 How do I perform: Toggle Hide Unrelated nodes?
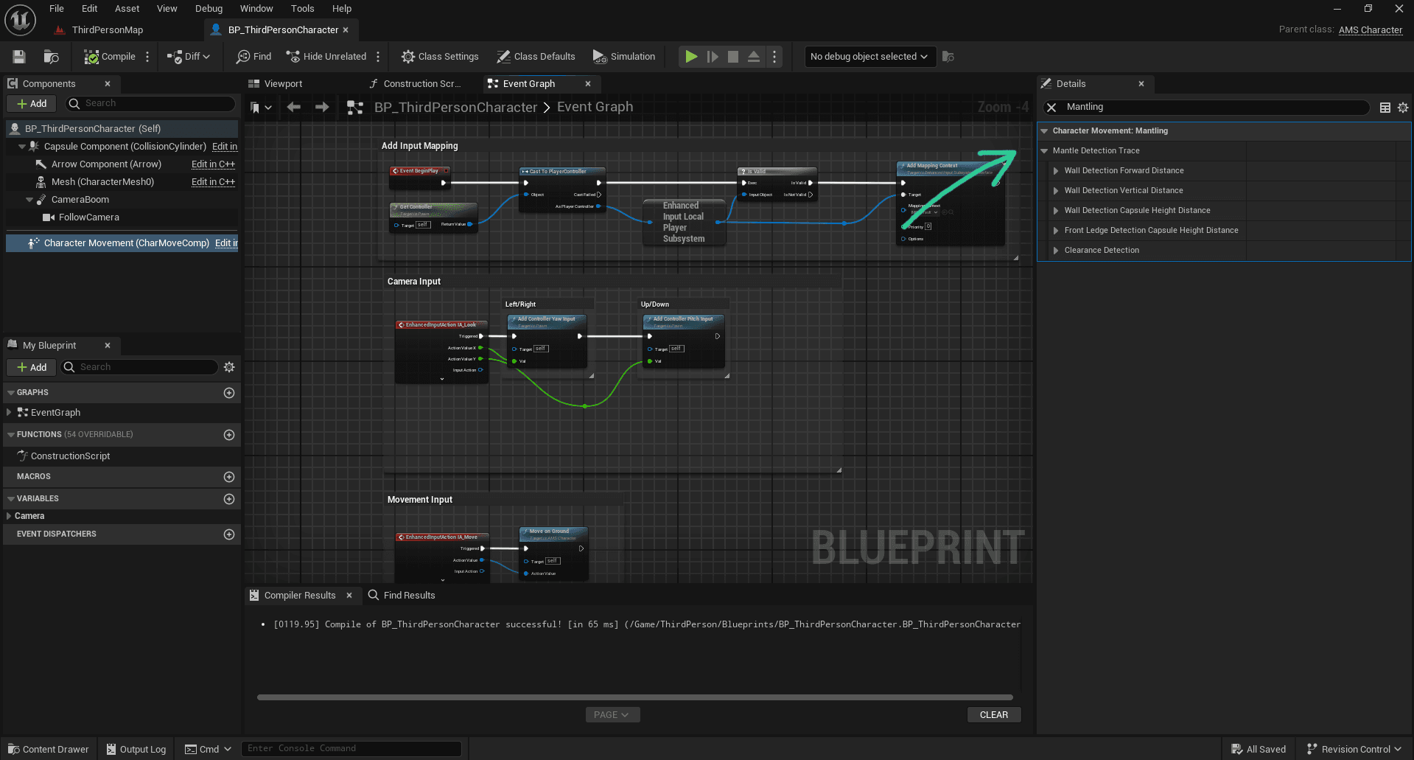pos(326,57)
